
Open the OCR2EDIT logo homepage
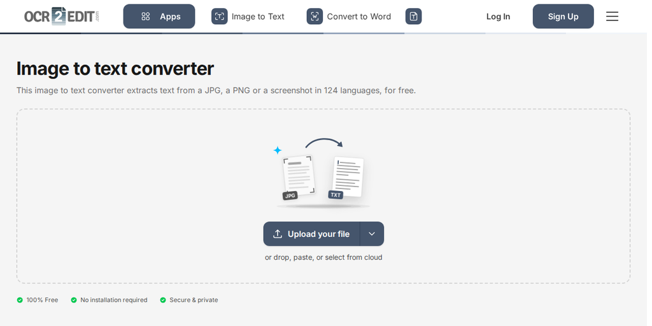pyautogui.click(x=62, y=16)
